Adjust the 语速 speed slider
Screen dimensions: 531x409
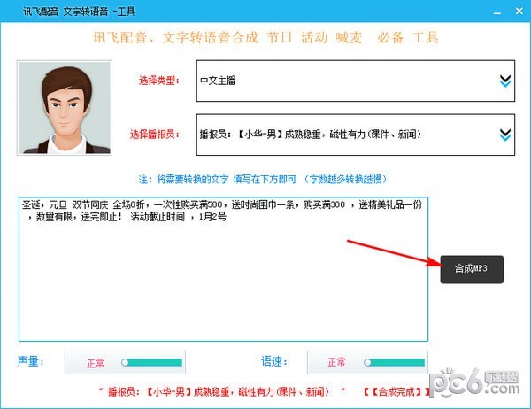point(394,363)
